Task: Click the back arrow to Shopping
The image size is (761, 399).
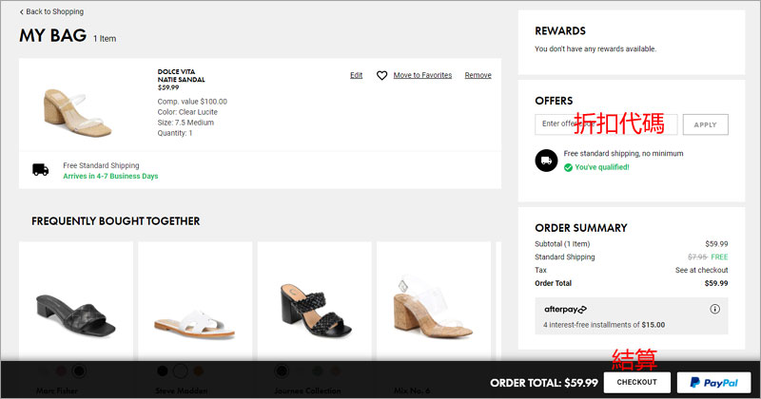Action: pyautogui.click(x=22, y=12)
